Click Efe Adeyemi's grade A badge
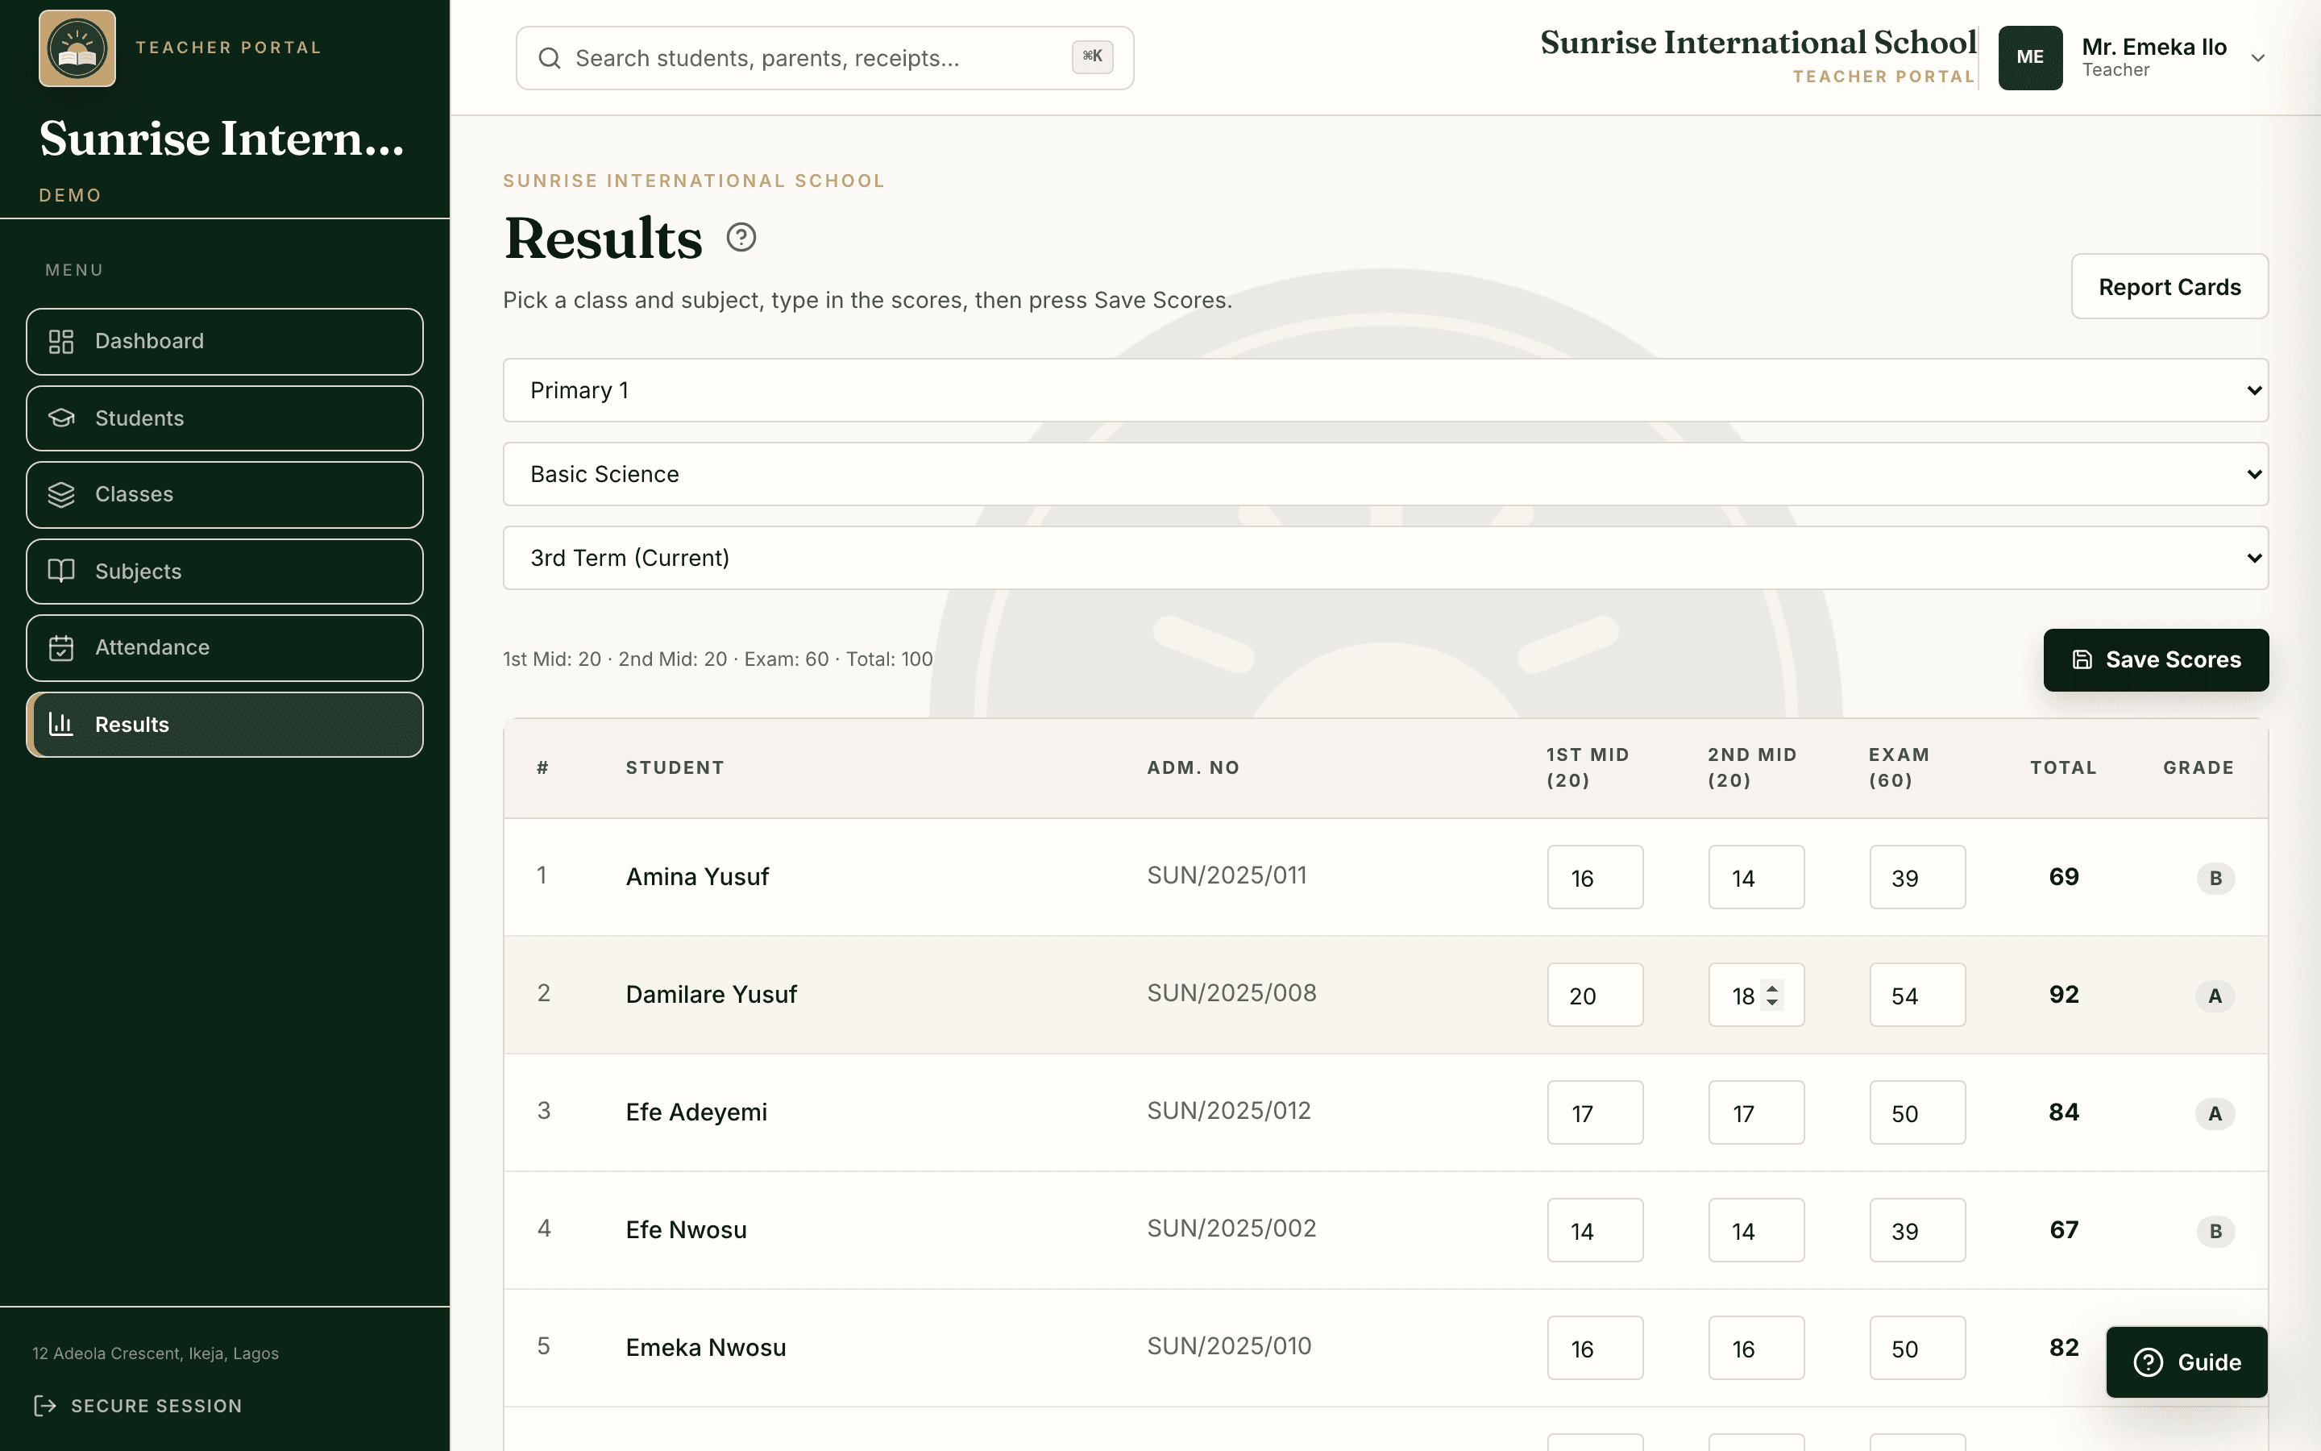The image size is (2321, 1451). [2215, 1113]
